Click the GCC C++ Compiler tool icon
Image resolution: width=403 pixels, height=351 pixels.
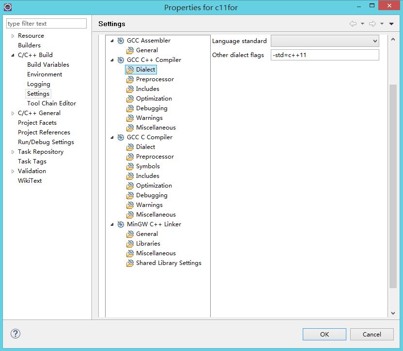tap(121, 60)
